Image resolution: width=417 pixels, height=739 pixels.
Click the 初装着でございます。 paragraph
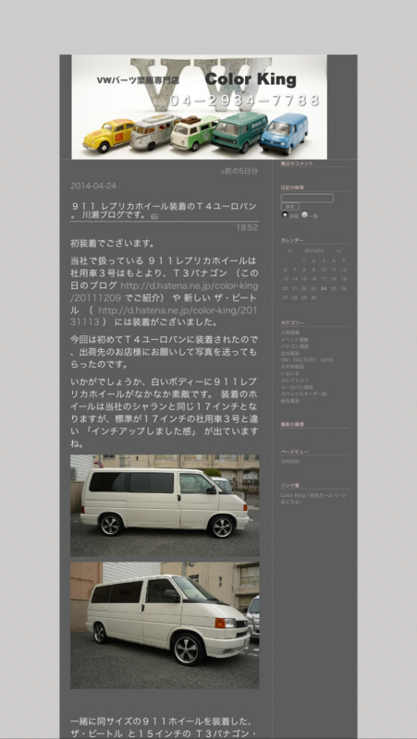click(113, 244)
